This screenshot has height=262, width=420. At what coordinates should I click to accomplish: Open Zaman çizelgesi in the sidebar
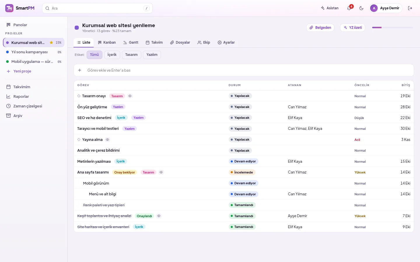coord(34,106)
